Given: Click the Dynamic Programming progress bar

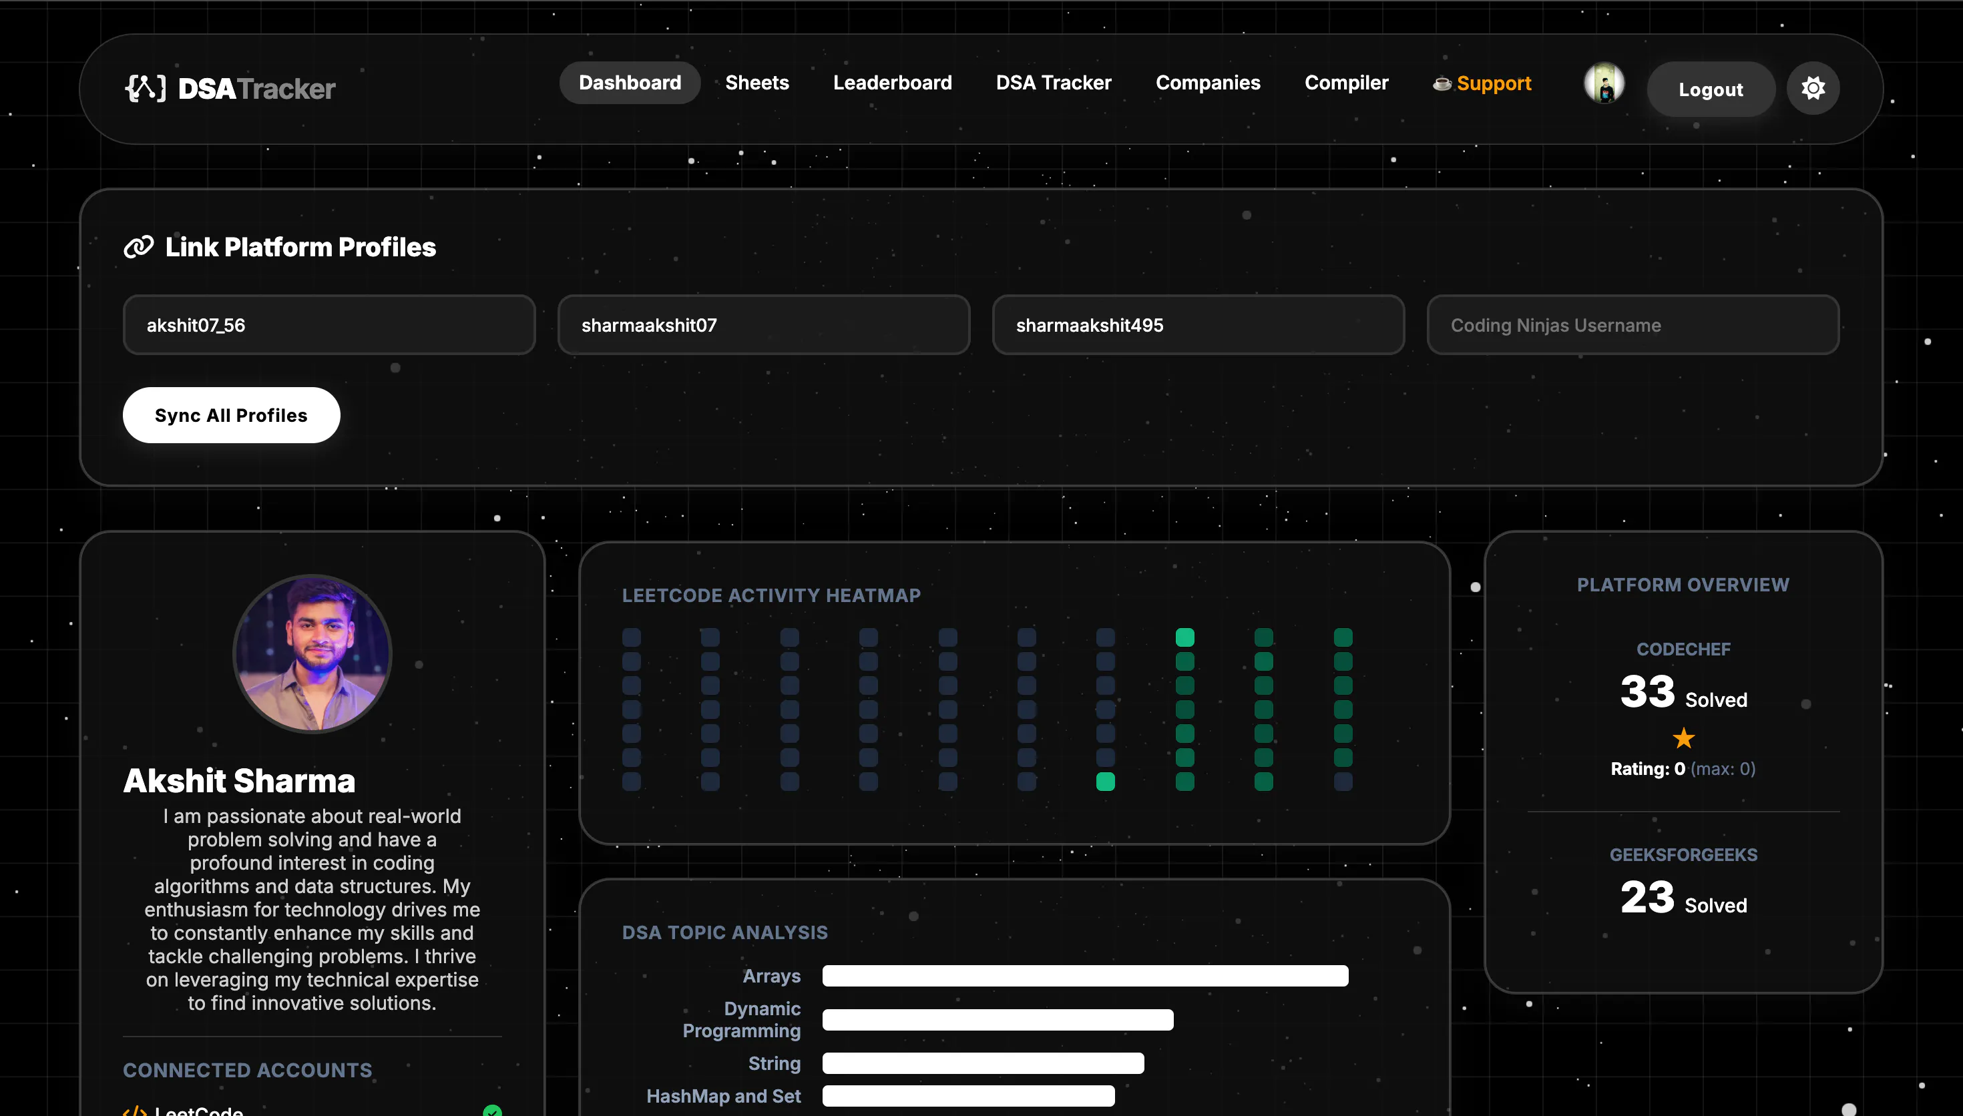Looking at the screenshot, I should (998, 1019).
